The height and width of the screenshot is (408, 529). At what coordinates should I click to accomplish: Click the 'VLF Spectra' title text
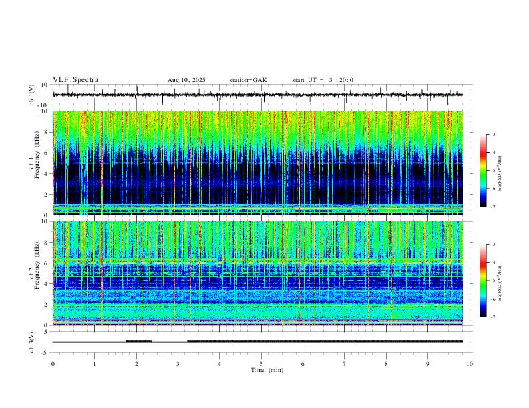[75, 80]
